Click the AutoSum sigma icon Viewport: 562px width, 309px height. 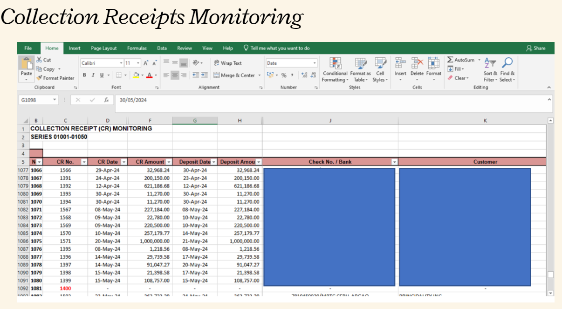click(450, 60)
